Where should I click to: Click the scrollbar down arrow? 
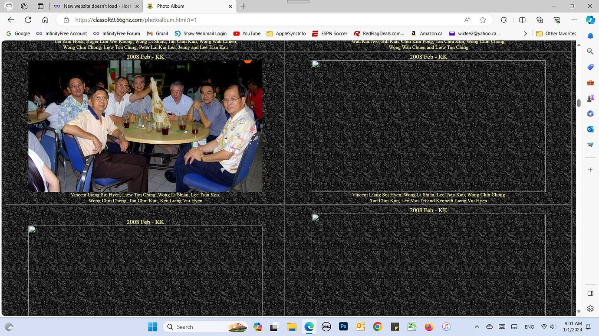pyautogui.click(x=579, y=311)
